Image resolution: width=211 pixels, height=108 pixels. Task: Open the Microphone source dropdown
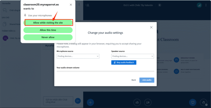(78, 56)
